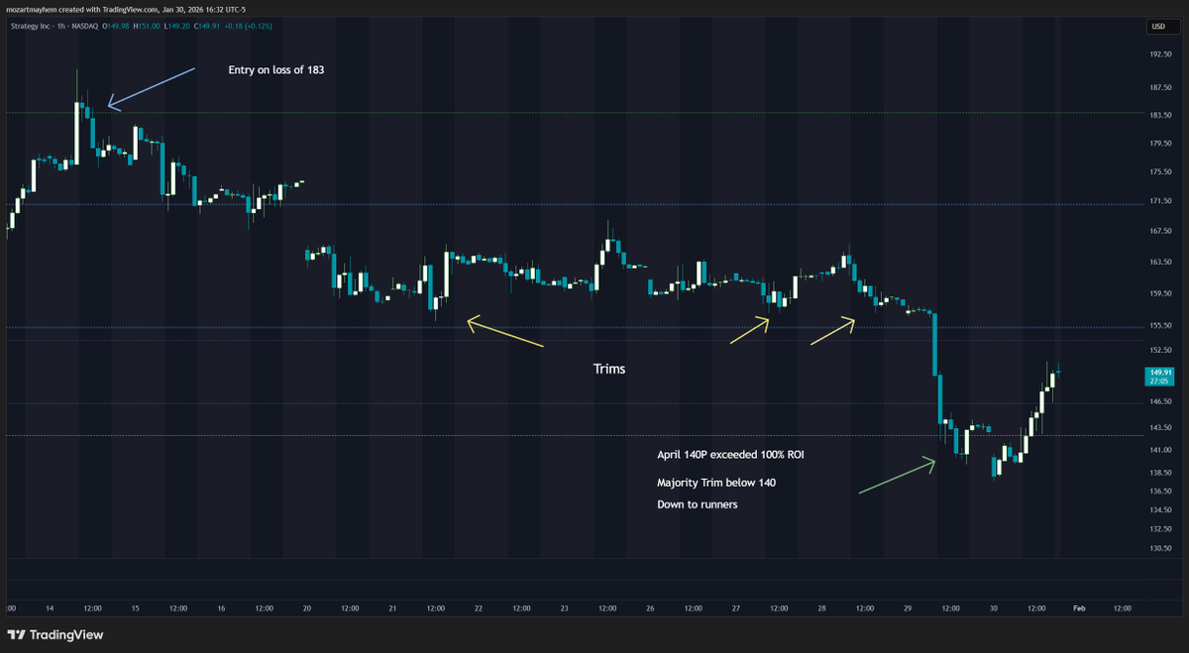Click the close value C149.91 in the legend

(206, 27)
